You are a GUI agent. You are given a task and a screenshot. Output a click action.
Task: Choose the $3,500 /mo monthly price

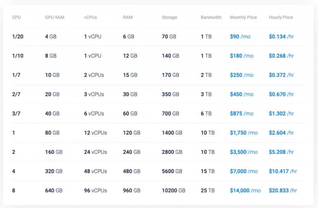pos(244,152)
